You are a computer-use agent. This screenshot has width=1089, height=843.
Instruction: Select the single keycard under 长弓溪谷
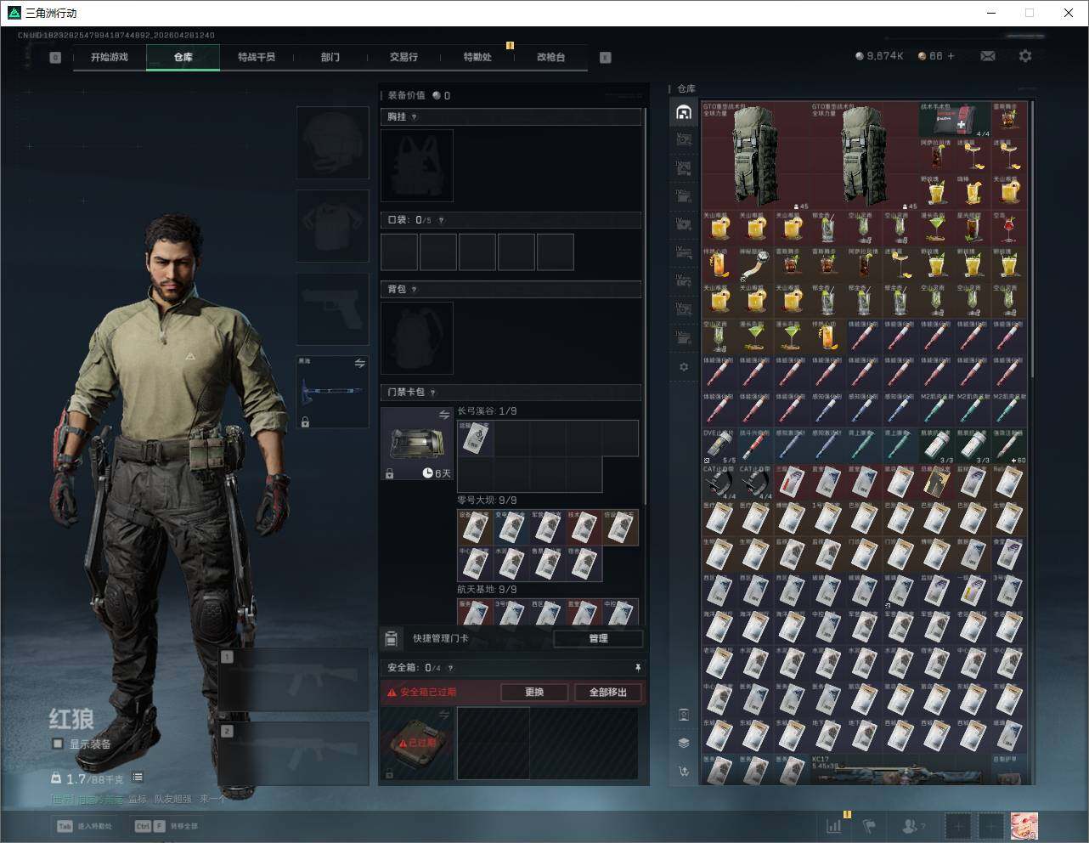click(x=475, y=438)
